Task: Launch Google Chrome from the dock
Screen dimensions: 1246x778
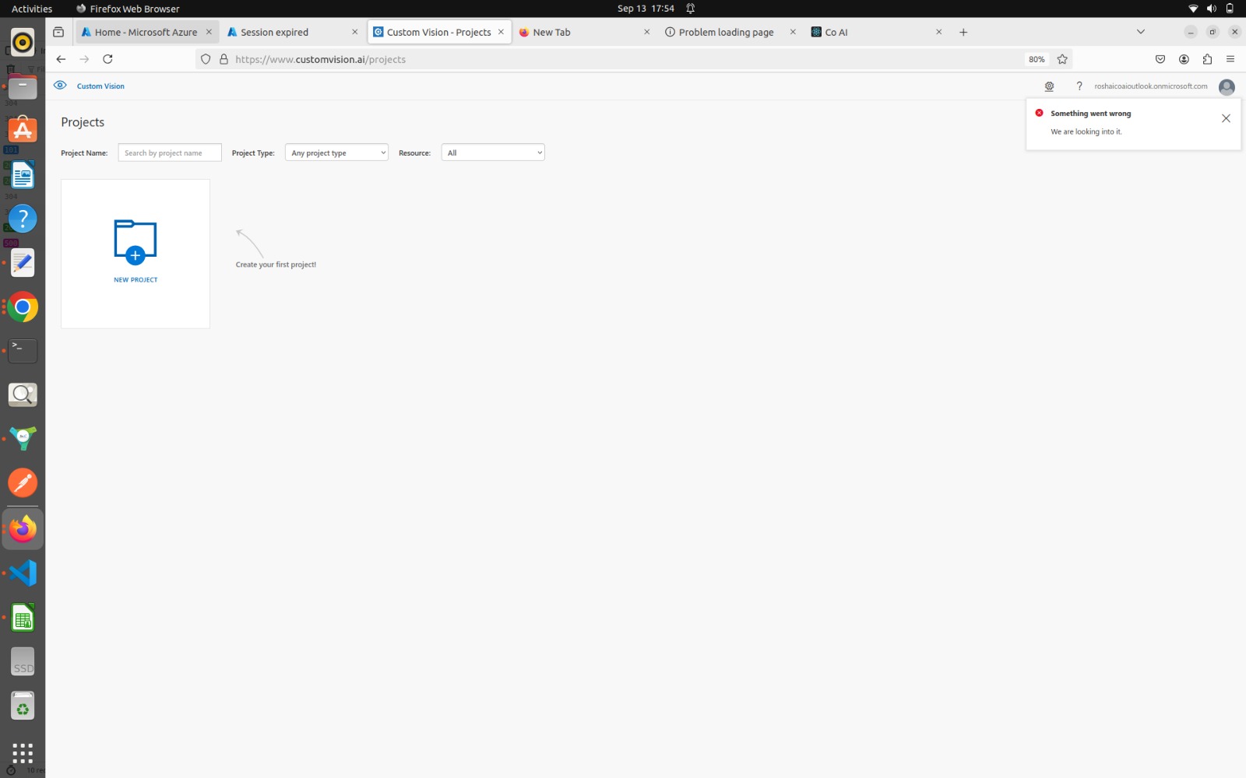Action: [x=23, y=307]
